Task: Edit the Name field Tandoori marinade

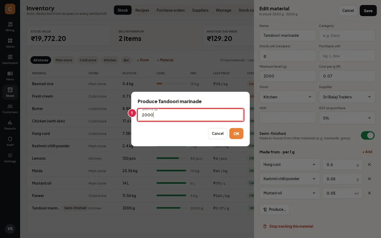Action: [287, 35]
